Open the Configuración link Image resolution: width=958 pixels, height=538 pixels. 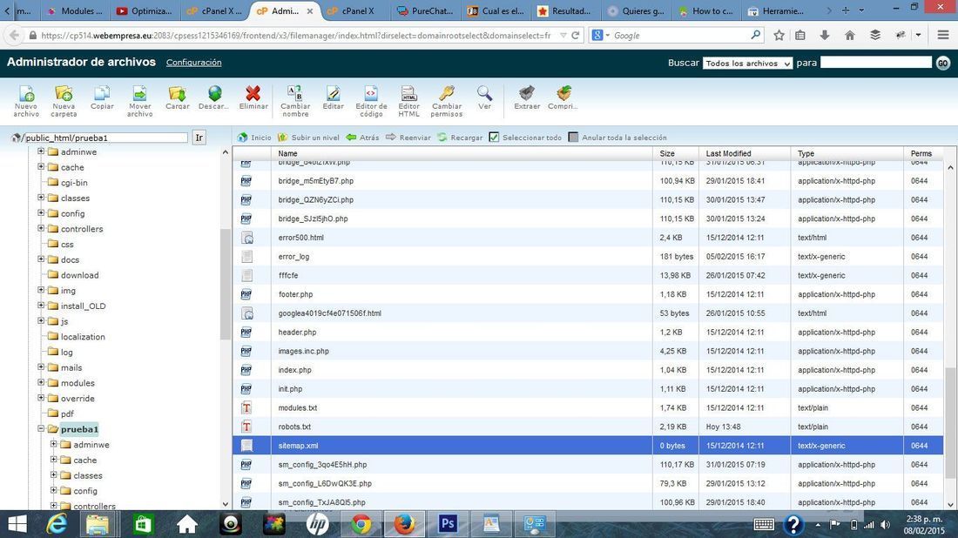[193, 63]
